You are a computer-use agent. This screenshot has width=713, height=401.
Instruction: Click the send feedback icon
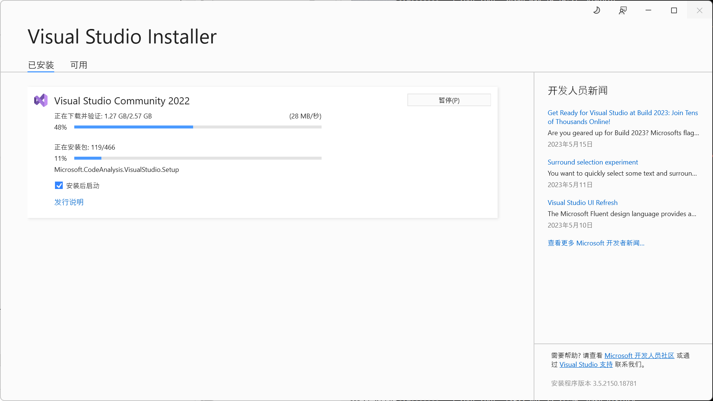pyautogui.click(x=623, y=10)
